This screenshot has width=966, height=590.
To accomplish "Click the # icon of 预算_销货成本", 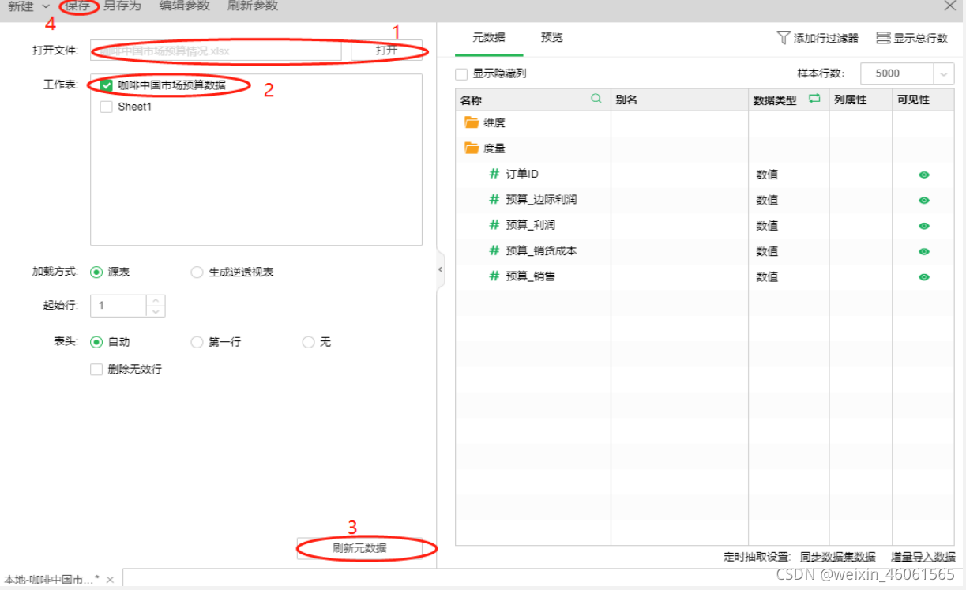I will (494, 250).
